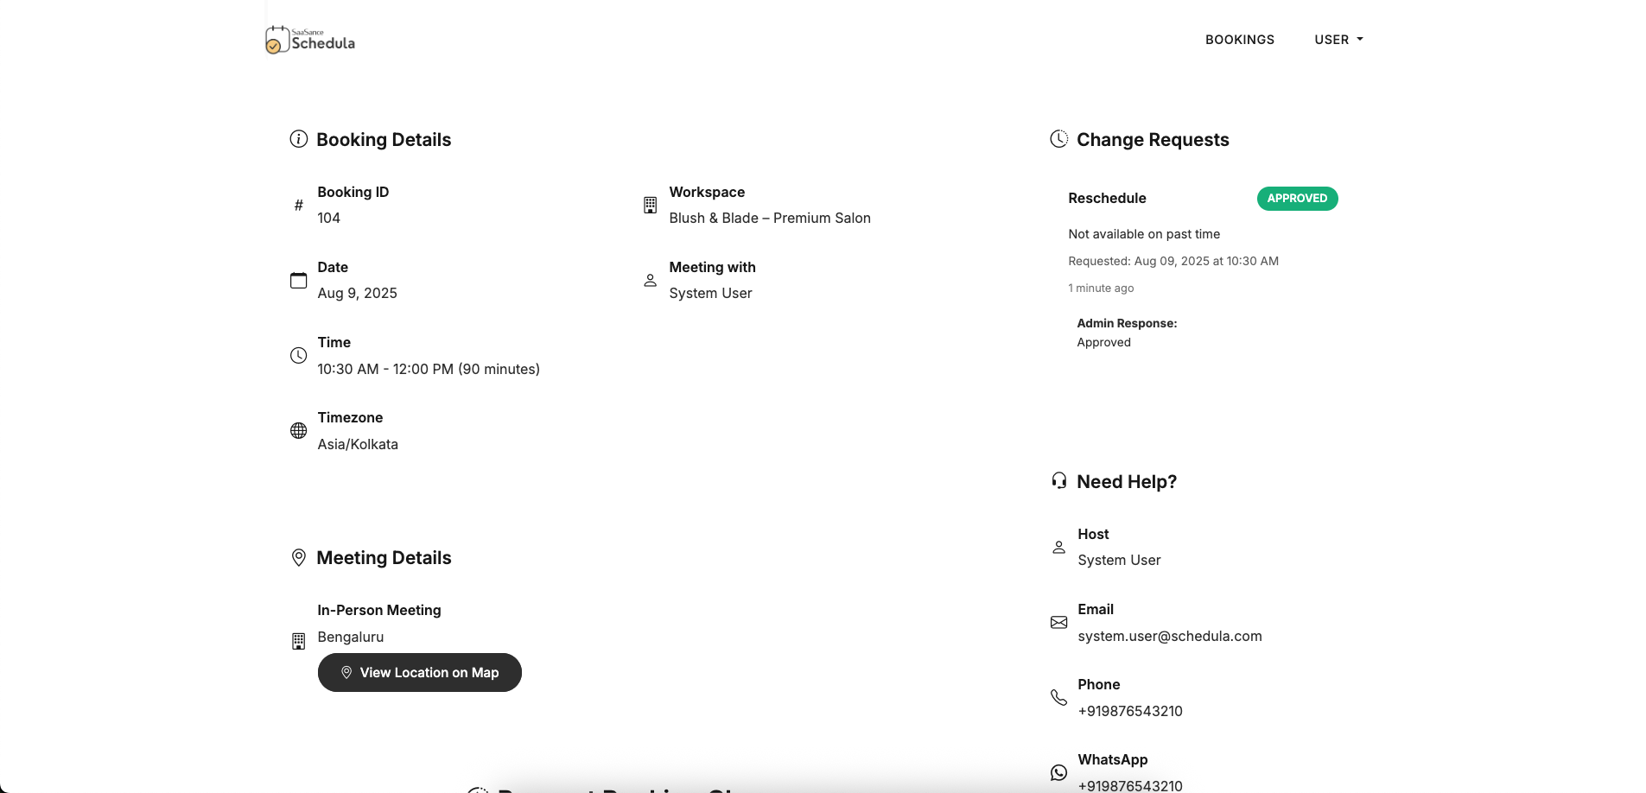
Task: Click the Date calendar icon
Action: point(298,281)
